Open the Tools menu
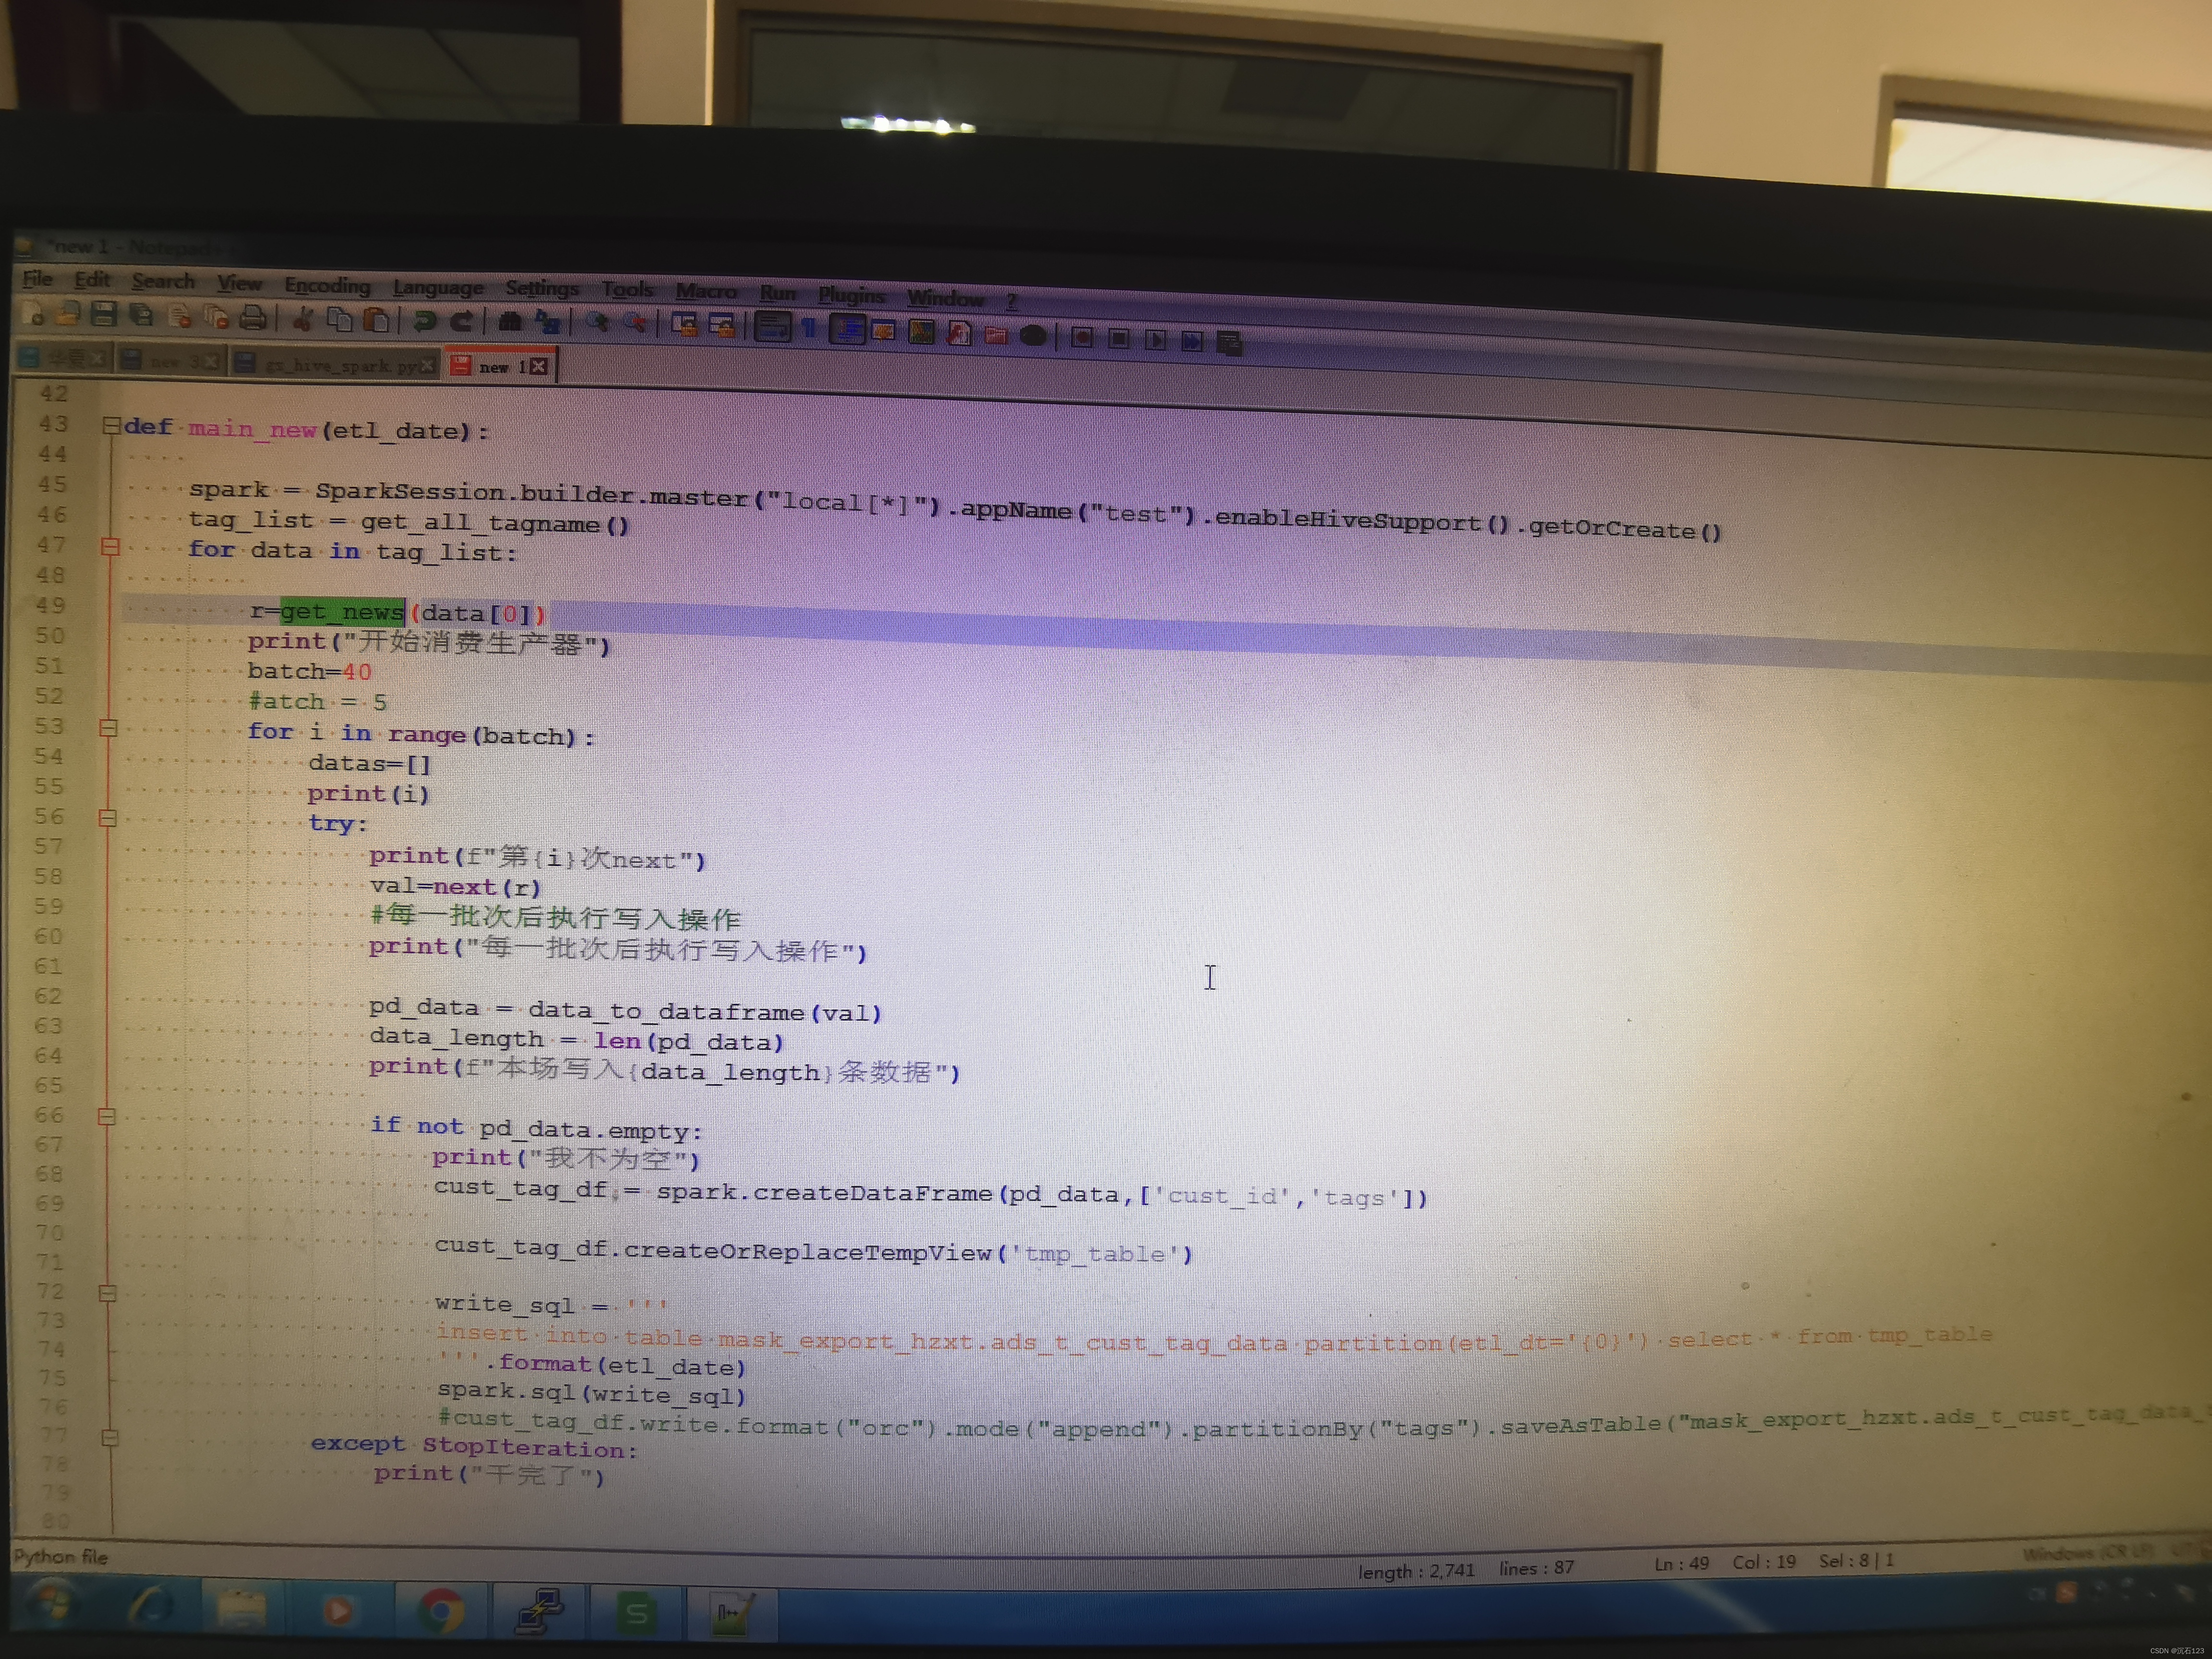 [627, 290]
